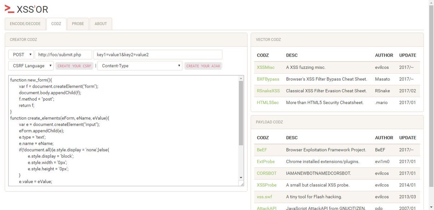Click 'Classical XSS Filter Evasion Cheat Sheet.' description

(326, 91)
